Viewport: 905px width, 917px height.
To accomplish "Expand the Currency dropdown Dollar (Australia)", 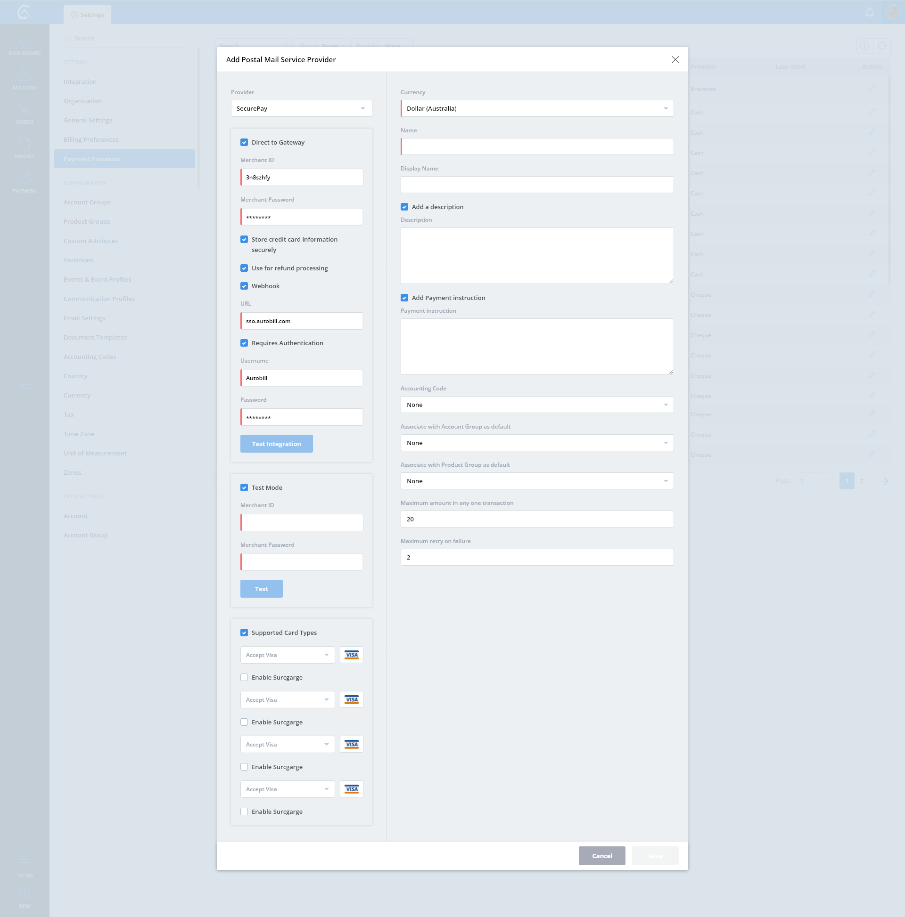I will (x=537, y=109).
